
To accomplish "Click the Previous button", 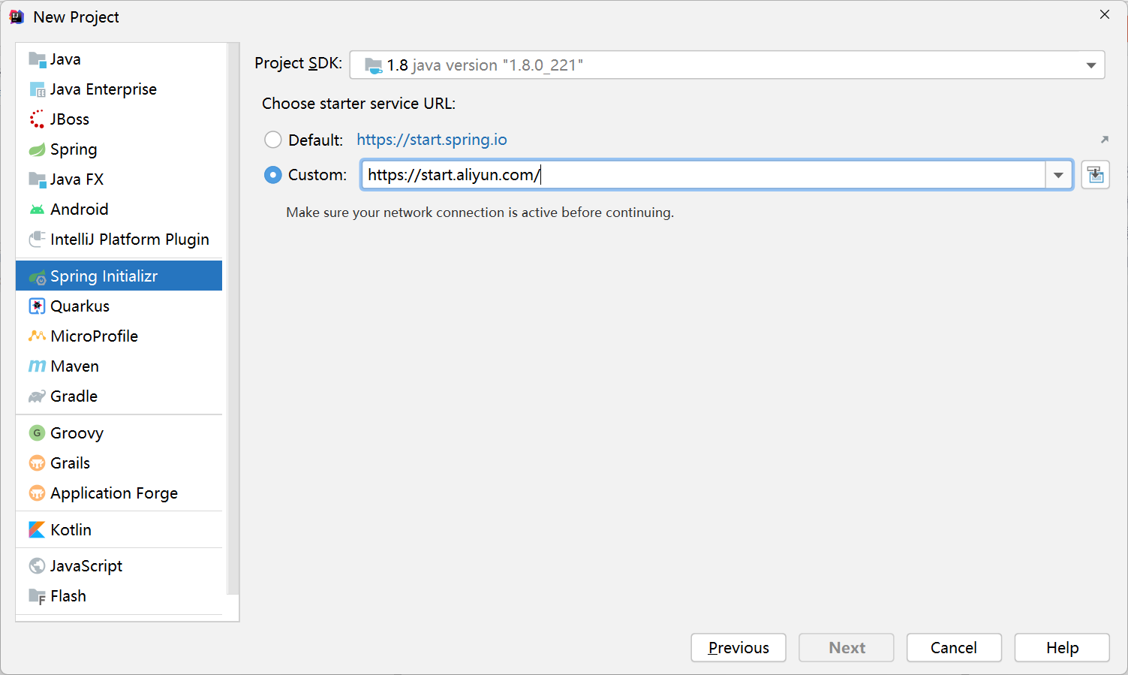I will pos(738,647).
